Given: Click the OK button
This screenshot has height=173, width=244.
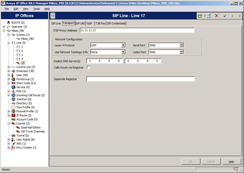Looking at the screenshot, I should click(191, 162).
